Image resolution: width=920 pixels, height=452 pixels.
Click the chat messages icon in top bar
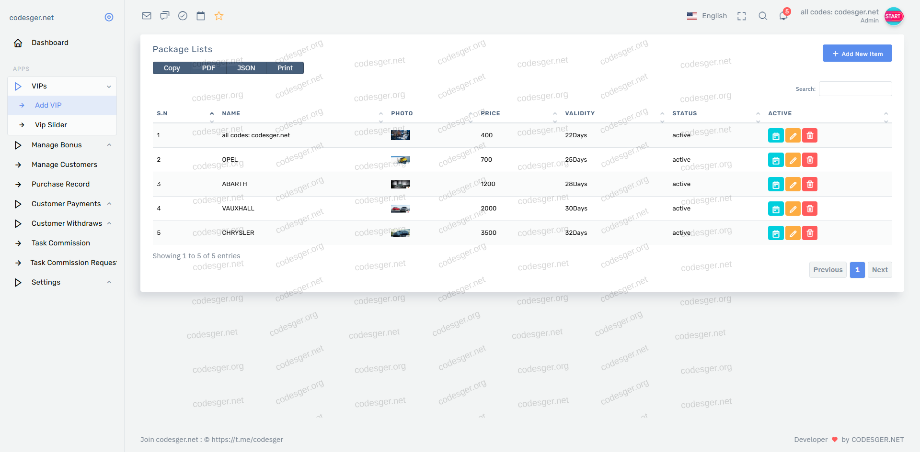(164, 16)
